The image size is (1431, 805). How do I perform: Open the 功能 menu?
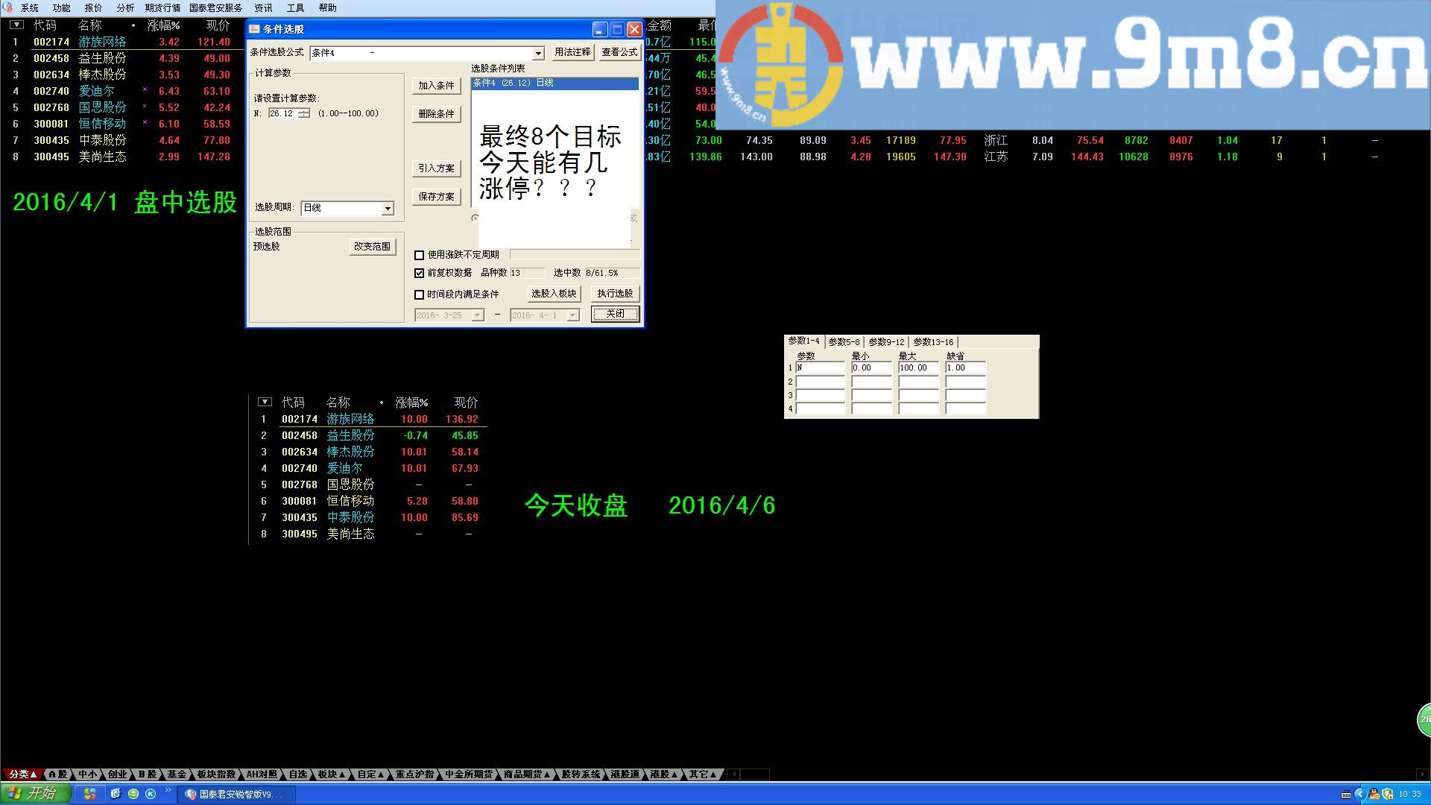tap(62, 8)
